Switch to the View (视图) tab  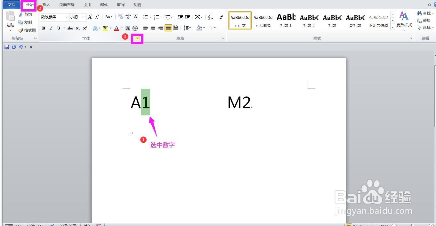coord(137,5)
